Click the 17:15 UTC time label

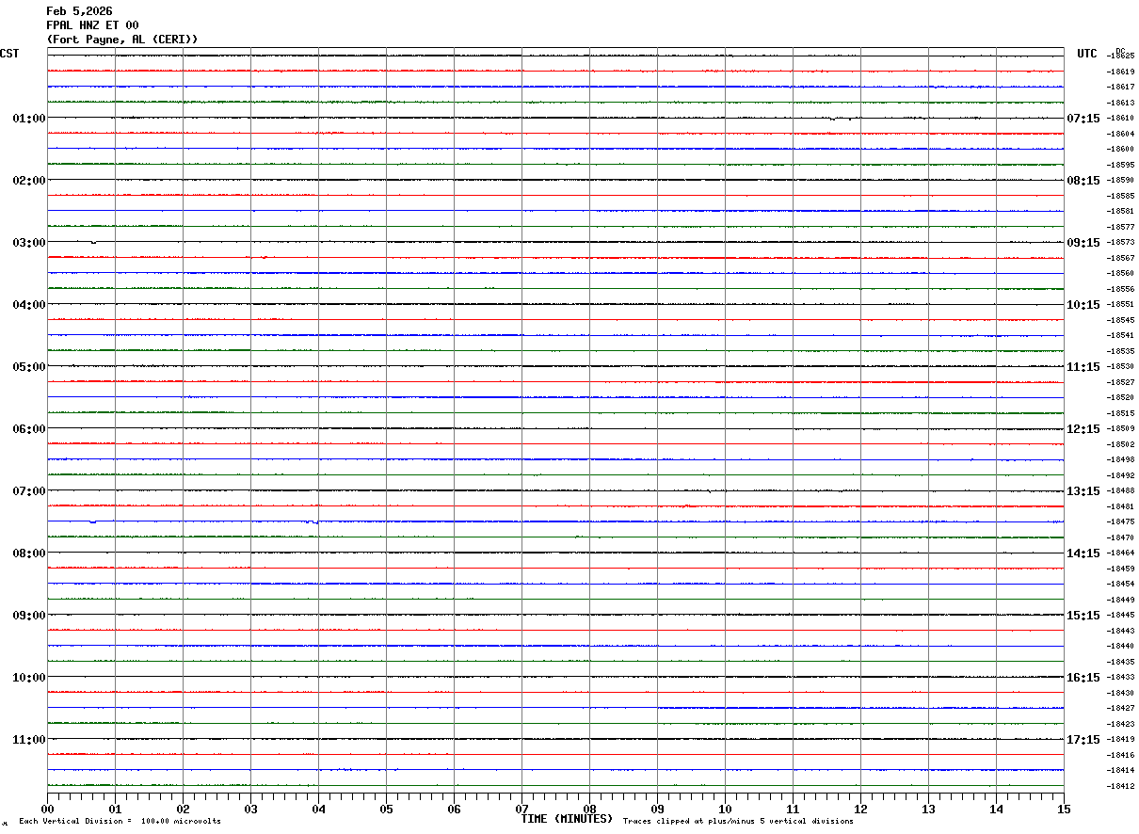click(x=1083, y=740)
